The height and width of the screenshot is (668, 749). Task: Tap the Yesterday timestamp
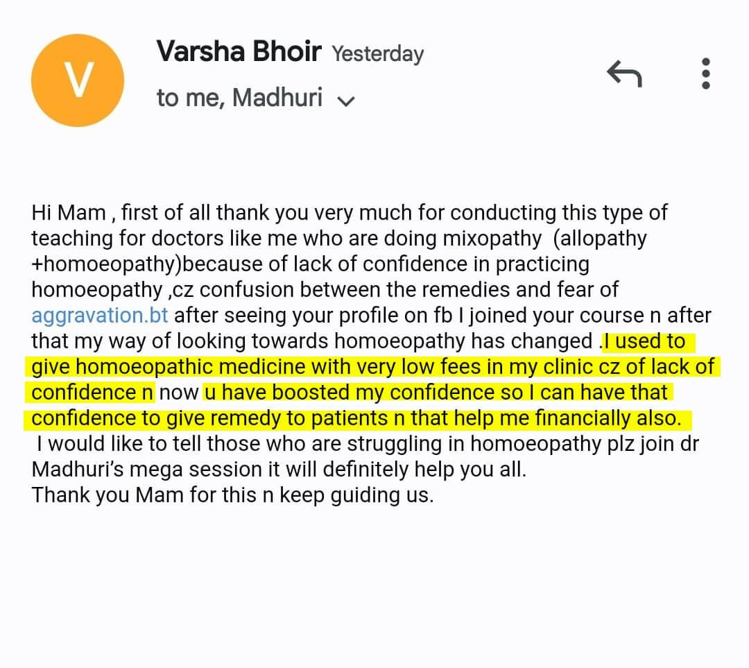377,54
